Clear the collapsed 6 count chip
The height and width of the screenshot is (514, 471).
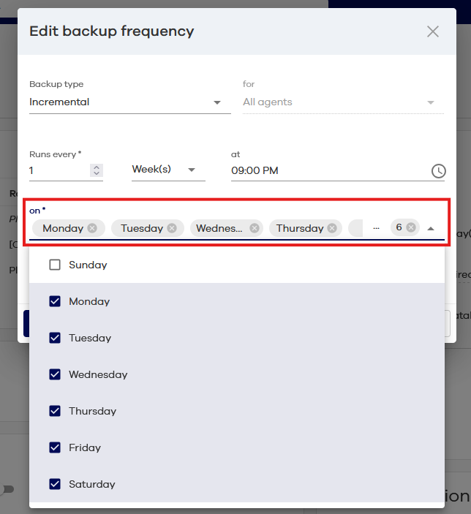(x=411, y=227)
